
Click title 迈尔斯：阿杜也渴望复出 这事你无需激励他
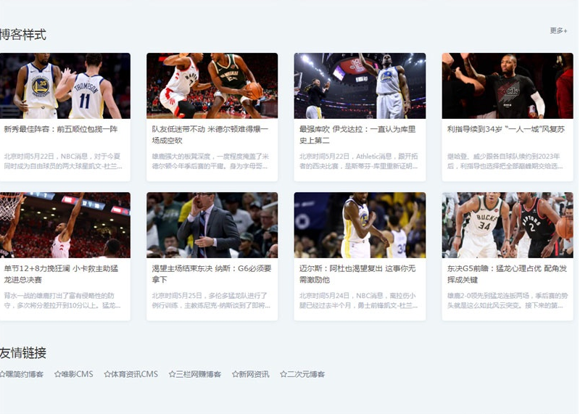pos(357,274)
